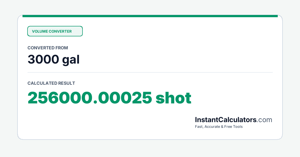The width and height of the screenshot is (300, 157).
Task: Select the CONVERTED FROM label
Action: click(48, 48)
